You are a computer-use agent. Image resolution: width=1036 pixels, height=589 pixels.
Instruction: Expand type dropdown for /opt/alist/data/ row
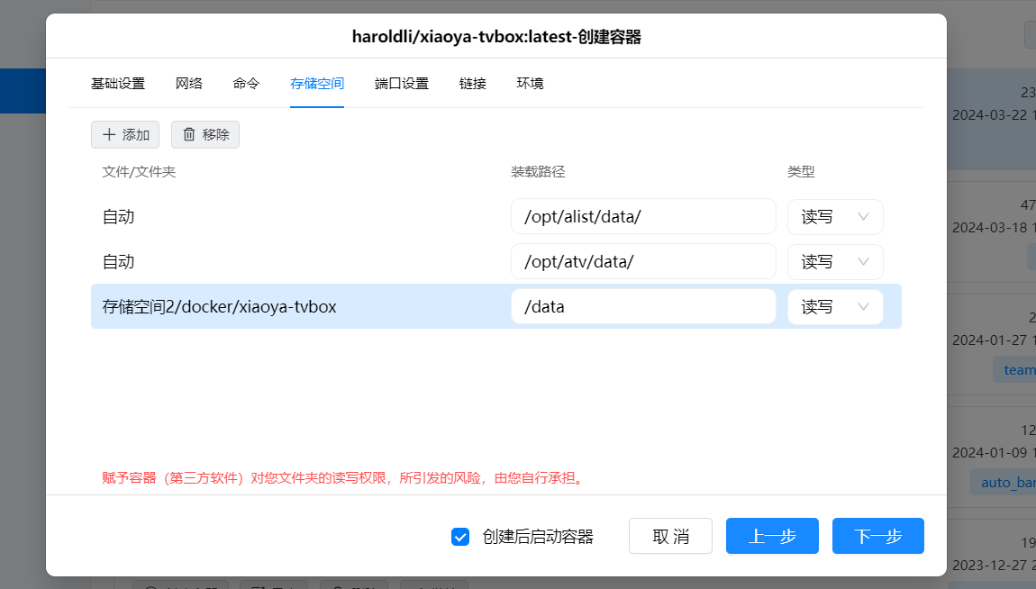835,217
